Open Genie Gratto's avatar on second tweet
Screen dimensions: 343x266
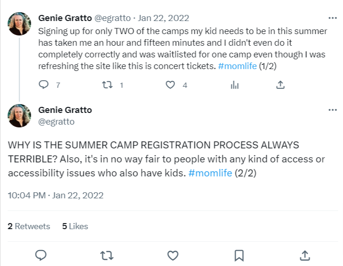click(x=20, y=116)
